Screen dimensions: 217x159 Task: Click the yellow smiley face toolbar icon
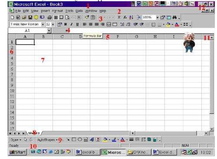(x=36, y=17)
